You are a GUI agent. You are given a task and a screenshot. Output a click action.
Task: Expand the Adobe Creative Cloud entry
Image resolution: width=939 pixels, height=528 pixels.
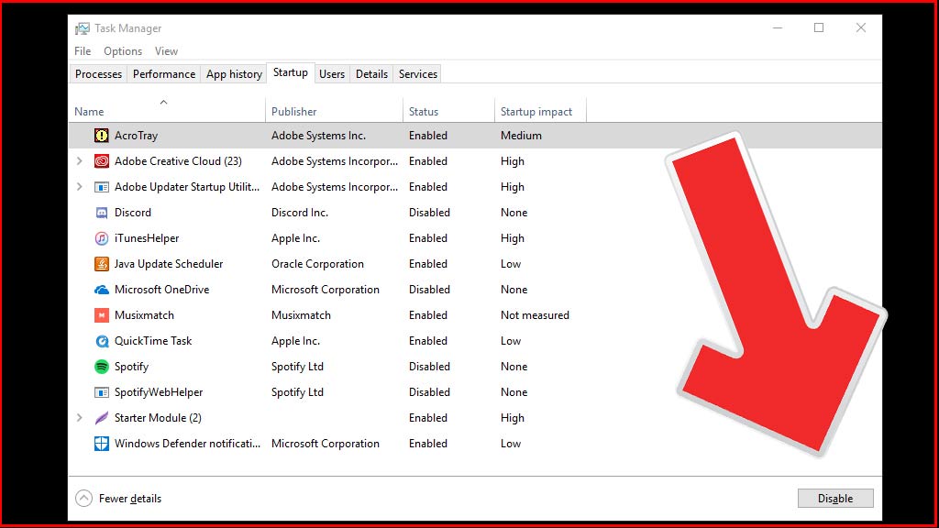pyautogui.click(x=80, y=160)
